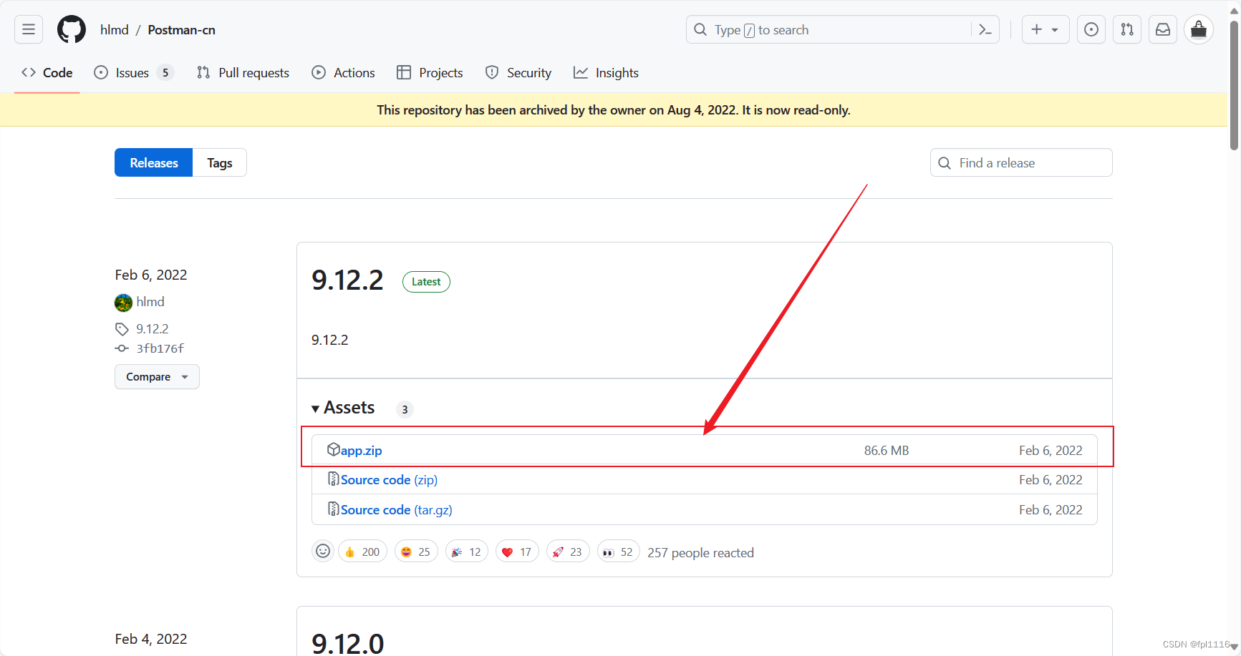Screen dimensions: 1241x656
Task: Open your pull requests icon in header
Action: pos(1127,29)
